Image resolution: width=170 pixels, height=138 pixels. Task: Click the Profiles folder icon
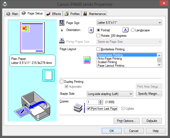[67, 14]
